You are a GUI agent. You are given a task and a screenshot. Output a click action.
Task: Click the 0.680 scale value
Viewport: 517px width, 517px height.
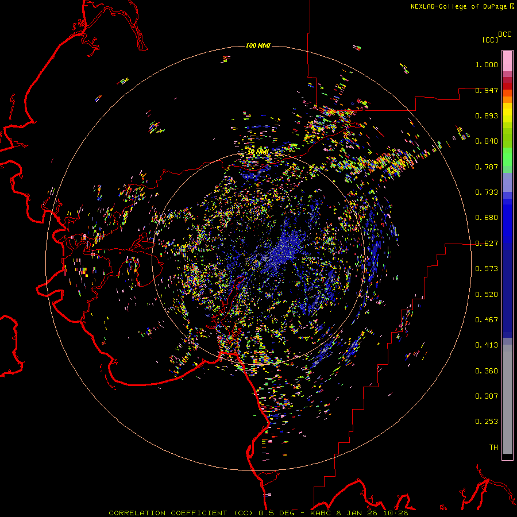tap(487, 218)
